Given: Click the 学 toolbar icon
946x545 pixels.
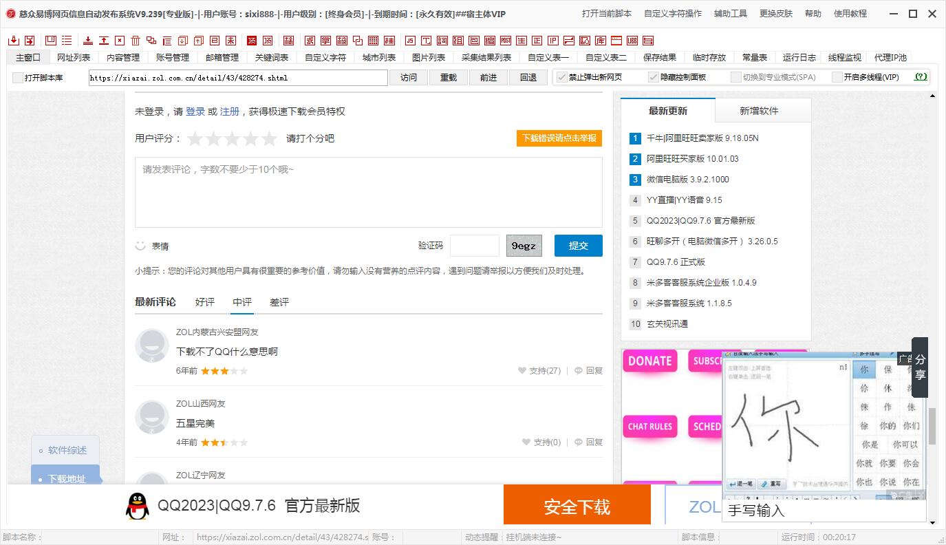Looking at the screenshot, I should pyautogui.click(x=325, y=41).
